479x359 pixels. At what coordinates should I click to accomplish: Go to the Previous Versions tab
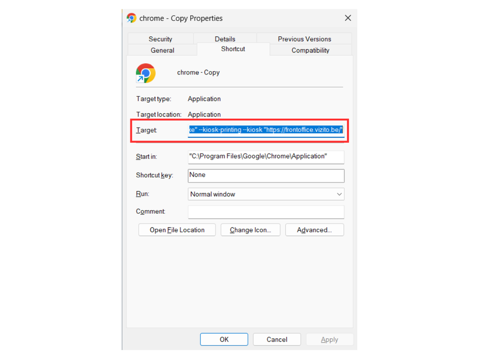point(304,39)
